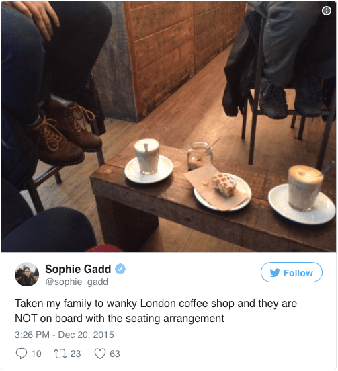Click the Twitter bird inside Follow button
Image resolution: width=338 pixels, height=371 pixels.
pos(275,273)
